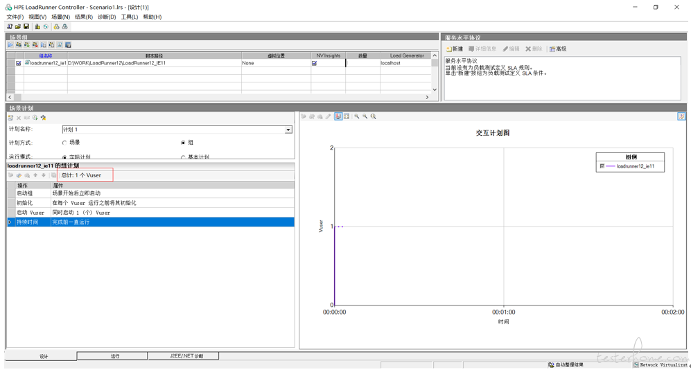Click the arrow marker on 持续时间 row
The width and height of the screenshot is (691, 372).
point(10,222)
